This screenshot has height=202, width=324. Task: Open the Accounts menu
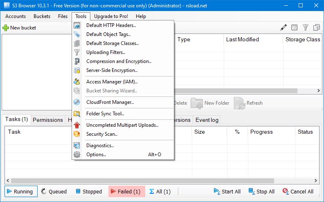tap(16, 16)
